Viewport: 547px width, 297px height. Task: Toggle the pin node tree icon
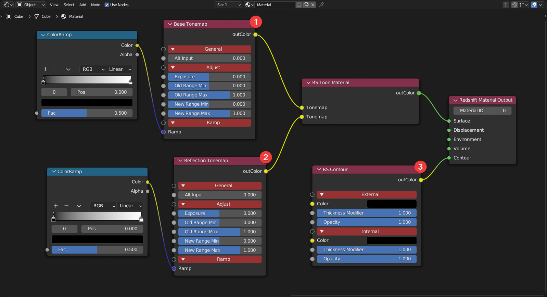point(321,5)
